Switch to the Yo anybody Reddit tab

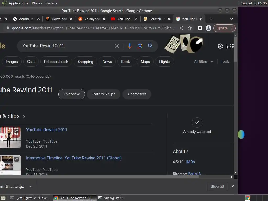tap(92, 19)
